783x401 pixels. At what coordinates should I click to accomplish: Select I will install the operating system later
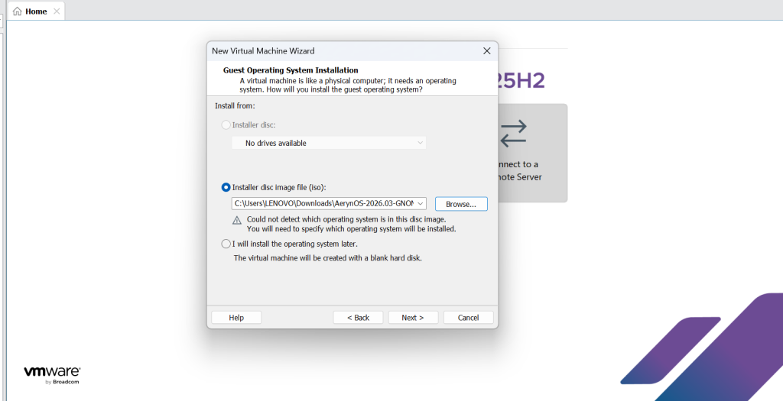(x=226, y=244)
